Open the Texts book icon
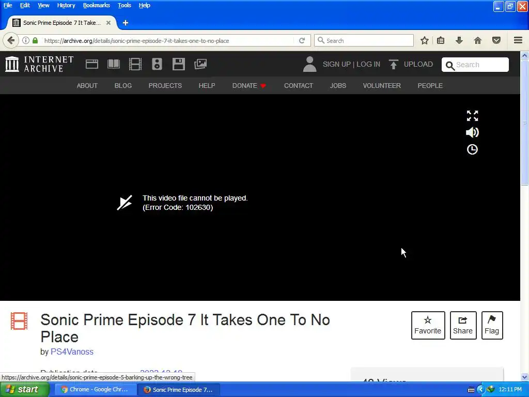The height and width of the screenshot is (397, 529). 113,64
